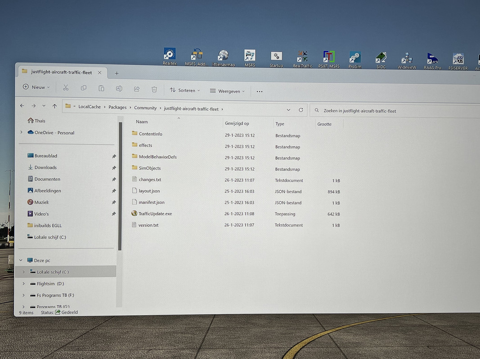This screenshot has width=480, height=359.
Task: Close the justflight-aircraft-traffic-fleet tab
Action: click(x=99, y=73)
